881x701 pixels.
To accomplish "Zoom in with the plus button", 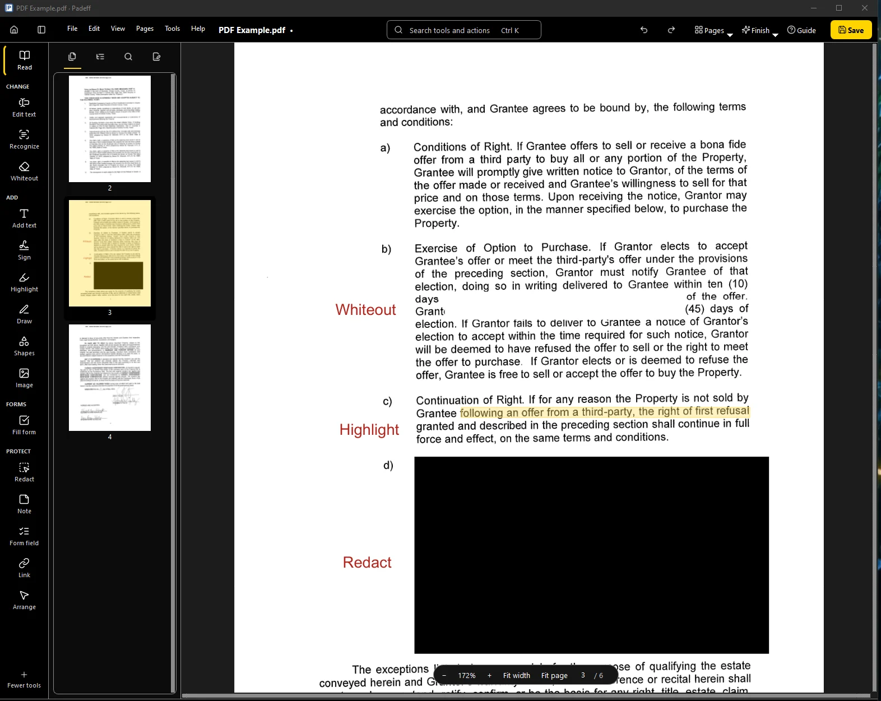I will [x=489, y=675].
